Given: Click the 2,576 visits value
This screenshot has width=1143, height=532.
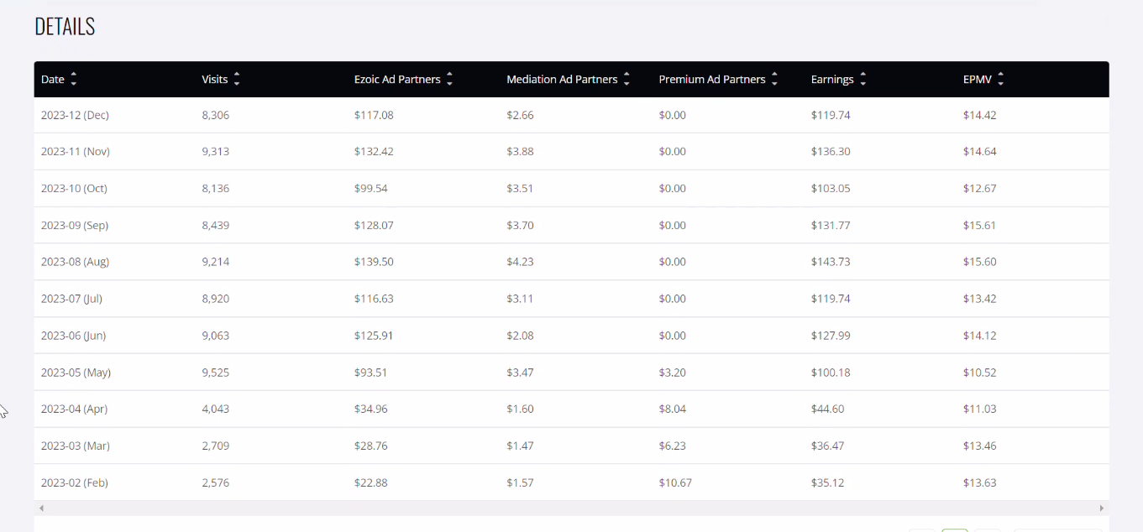Looking at the screenshot, I should point(216,482).
